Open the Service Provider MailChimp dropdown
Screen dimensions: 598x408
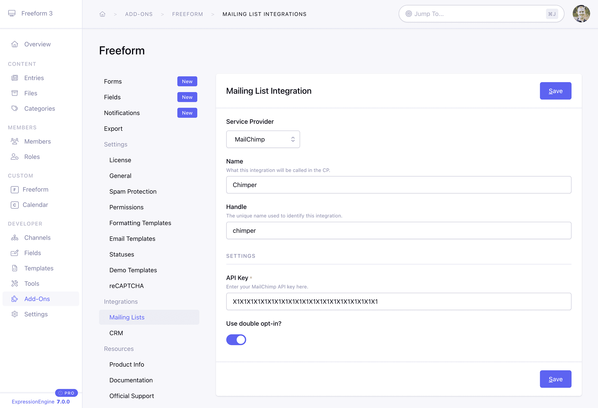pyautogui.click(x=263, y=139)
